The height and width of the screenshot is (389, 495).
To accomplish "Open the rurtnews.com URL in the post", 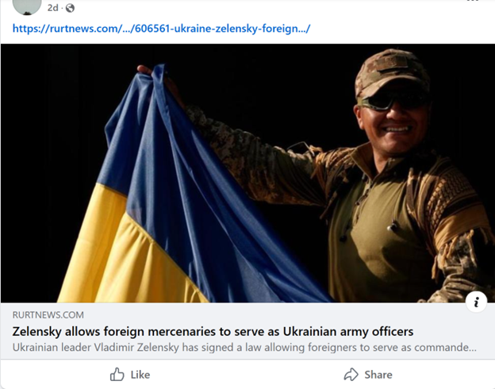I will click(x=161, y=29).
